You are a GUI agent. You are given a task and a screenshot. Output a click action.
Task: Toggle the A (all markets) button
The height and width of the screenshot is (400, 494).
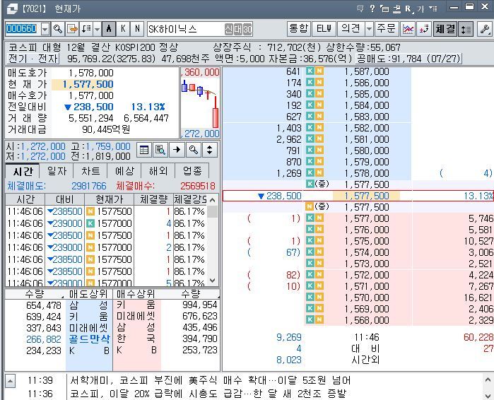109,29
